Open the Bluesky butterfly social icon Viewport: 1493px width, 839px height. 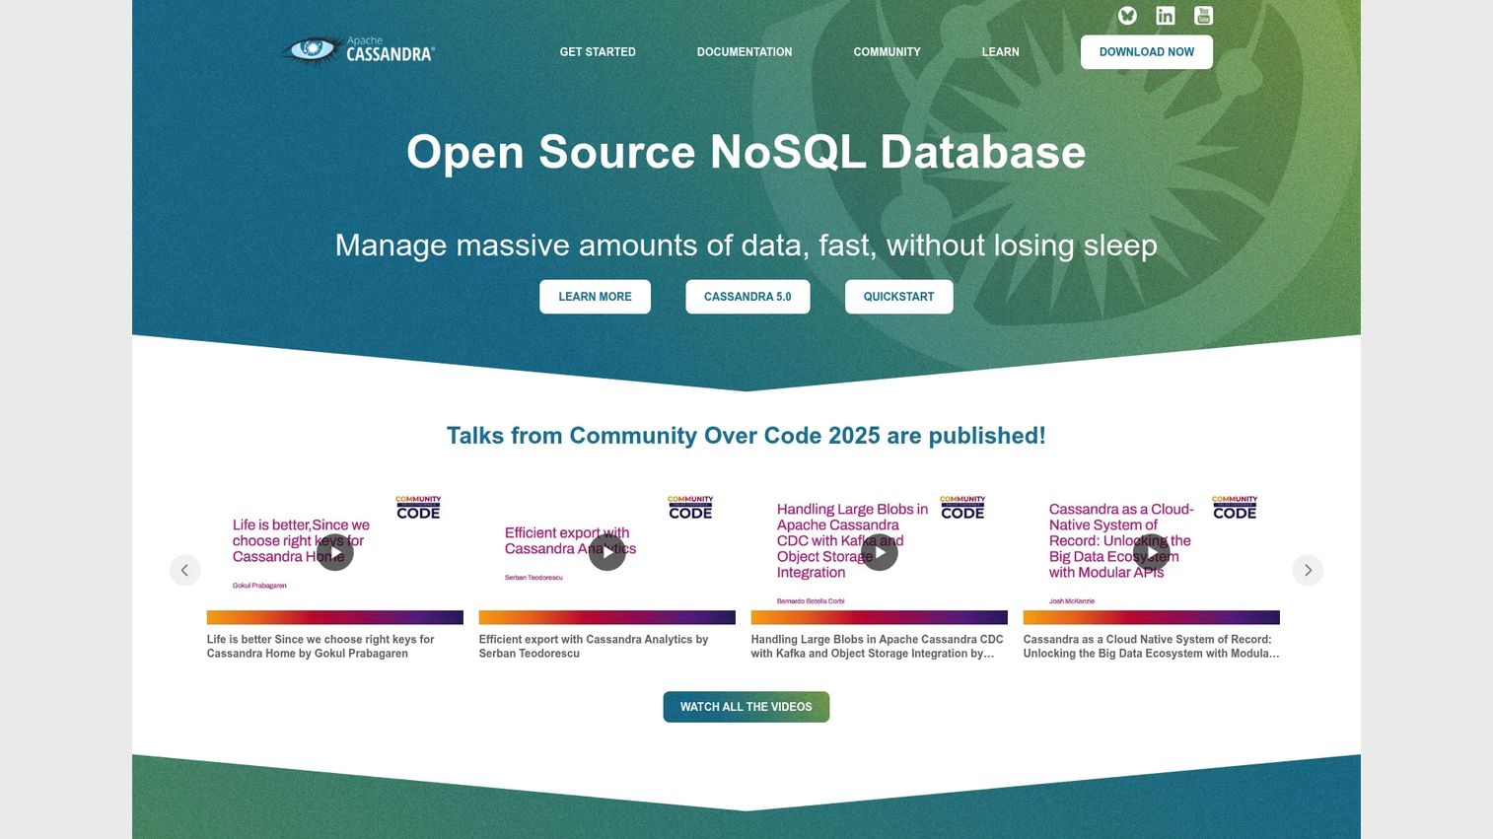click(x=1127, y=16)
